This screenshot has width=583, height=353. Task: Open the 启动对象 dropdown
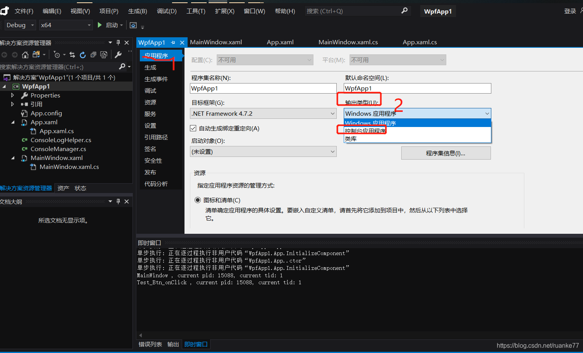coord(332,151)
